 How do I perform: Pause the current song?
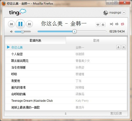coord(20,24)
